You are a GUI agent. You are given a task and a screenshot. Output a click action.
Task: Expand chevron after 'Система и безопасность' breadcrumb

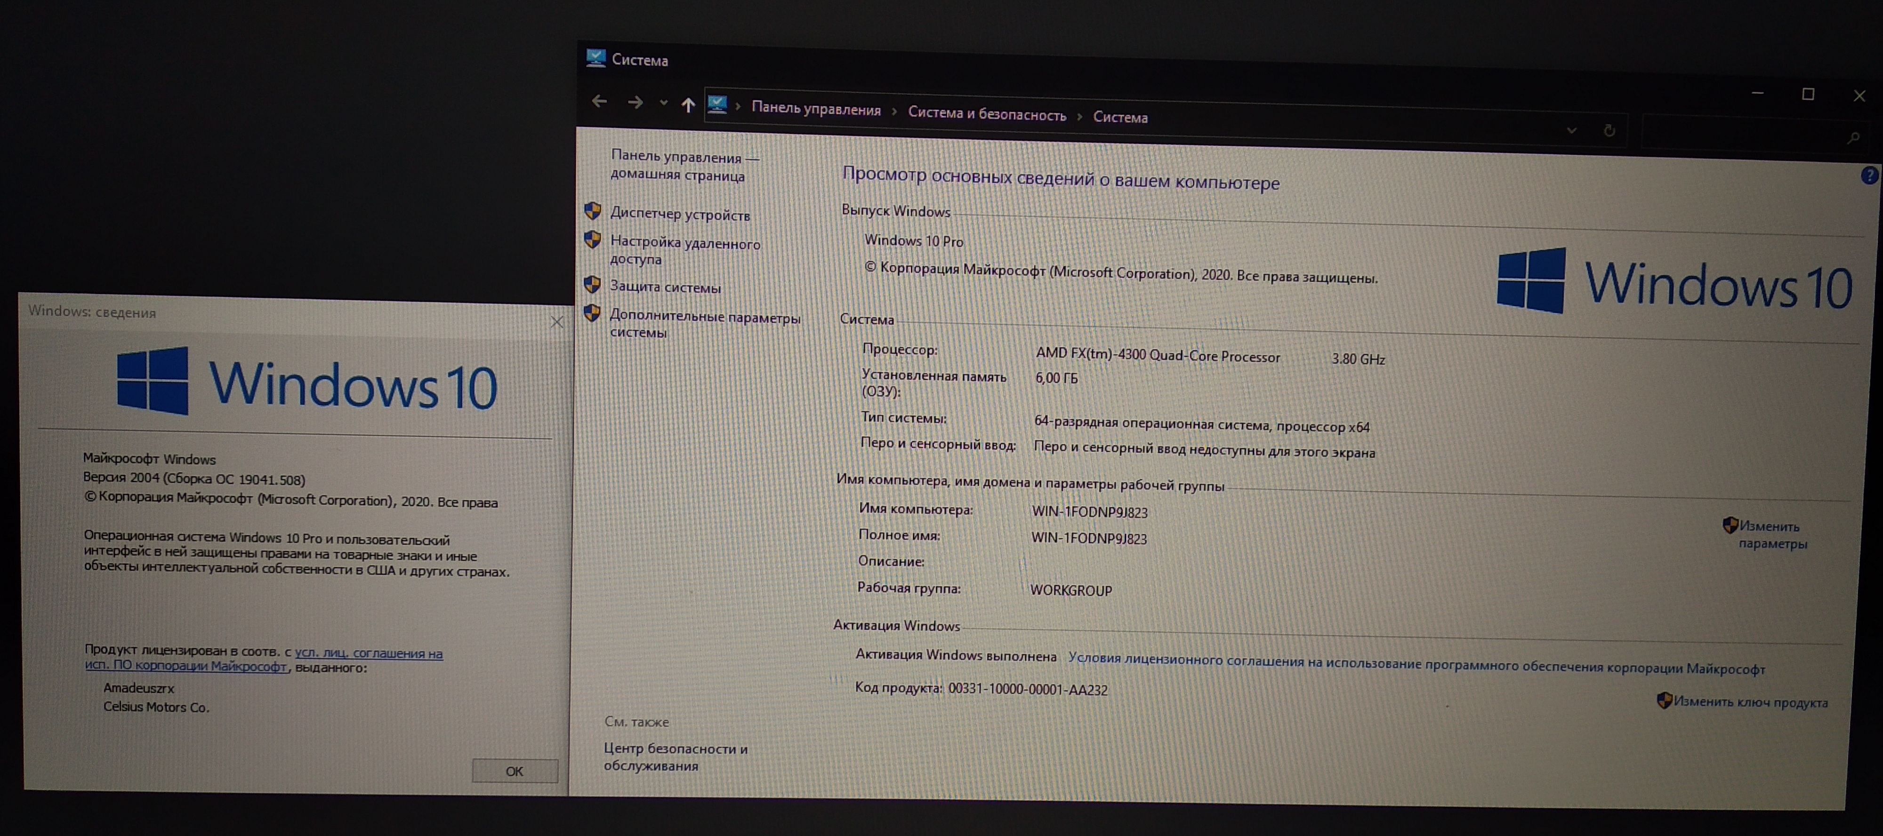[x=1079, y=116]
